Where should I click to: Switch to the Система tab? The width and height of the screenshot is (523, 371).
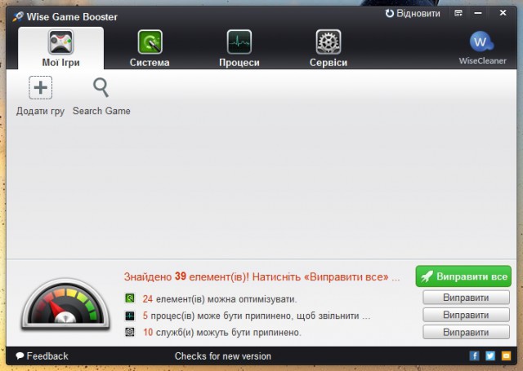(150, 48)
